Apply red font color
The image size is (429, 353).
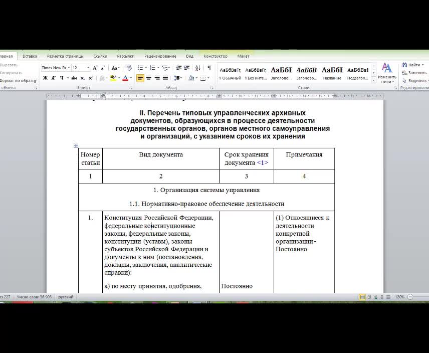point(125,78)
